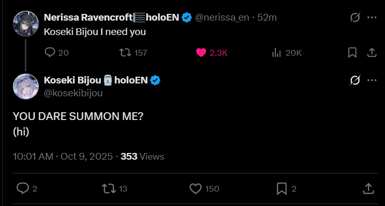Visit the @kosekibijou handle link

pos(73,93)
